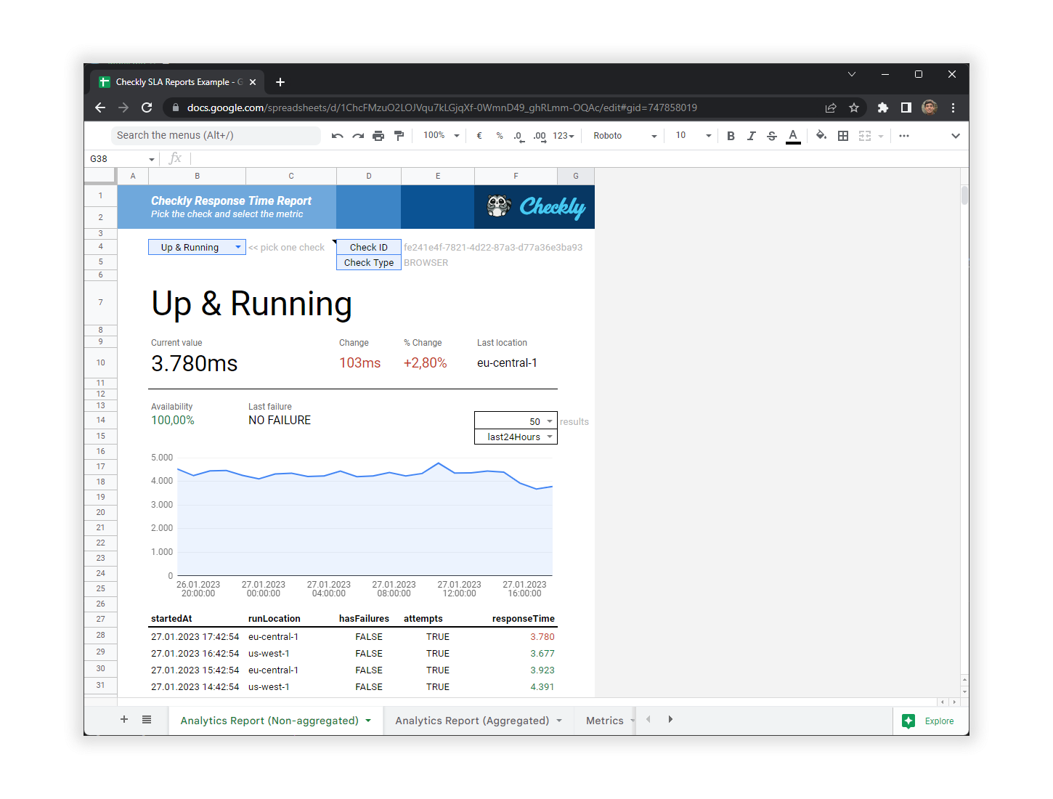Toggle bold formatting
Image resolution: width=1053 pixels, height=799 pixels.
[731, 135]
